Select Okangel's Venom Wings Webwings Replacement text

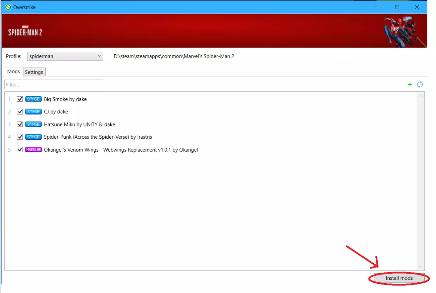tap(121, 150)
